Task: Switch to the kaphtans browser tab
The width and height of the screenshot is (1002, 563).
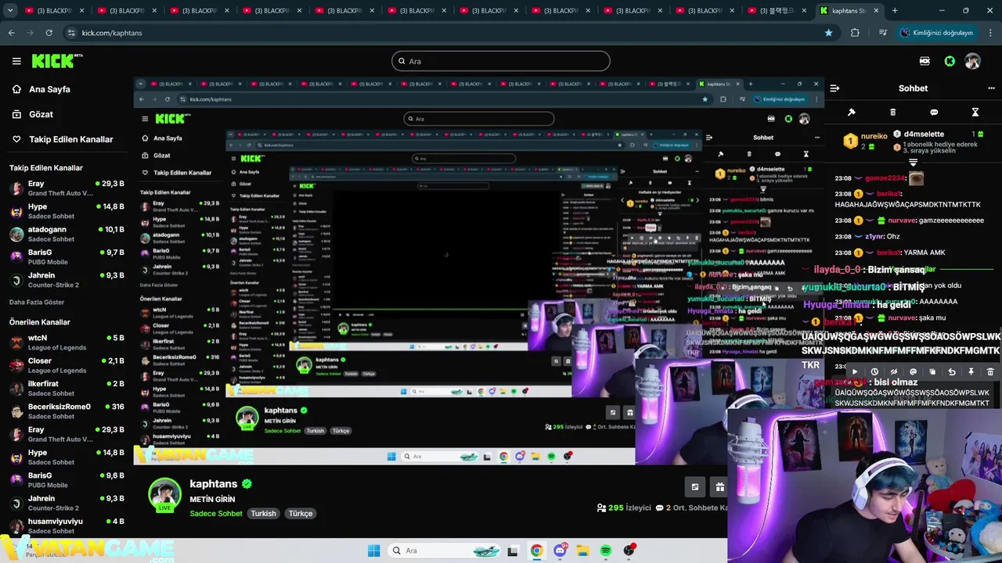Action: click(850, 11)
